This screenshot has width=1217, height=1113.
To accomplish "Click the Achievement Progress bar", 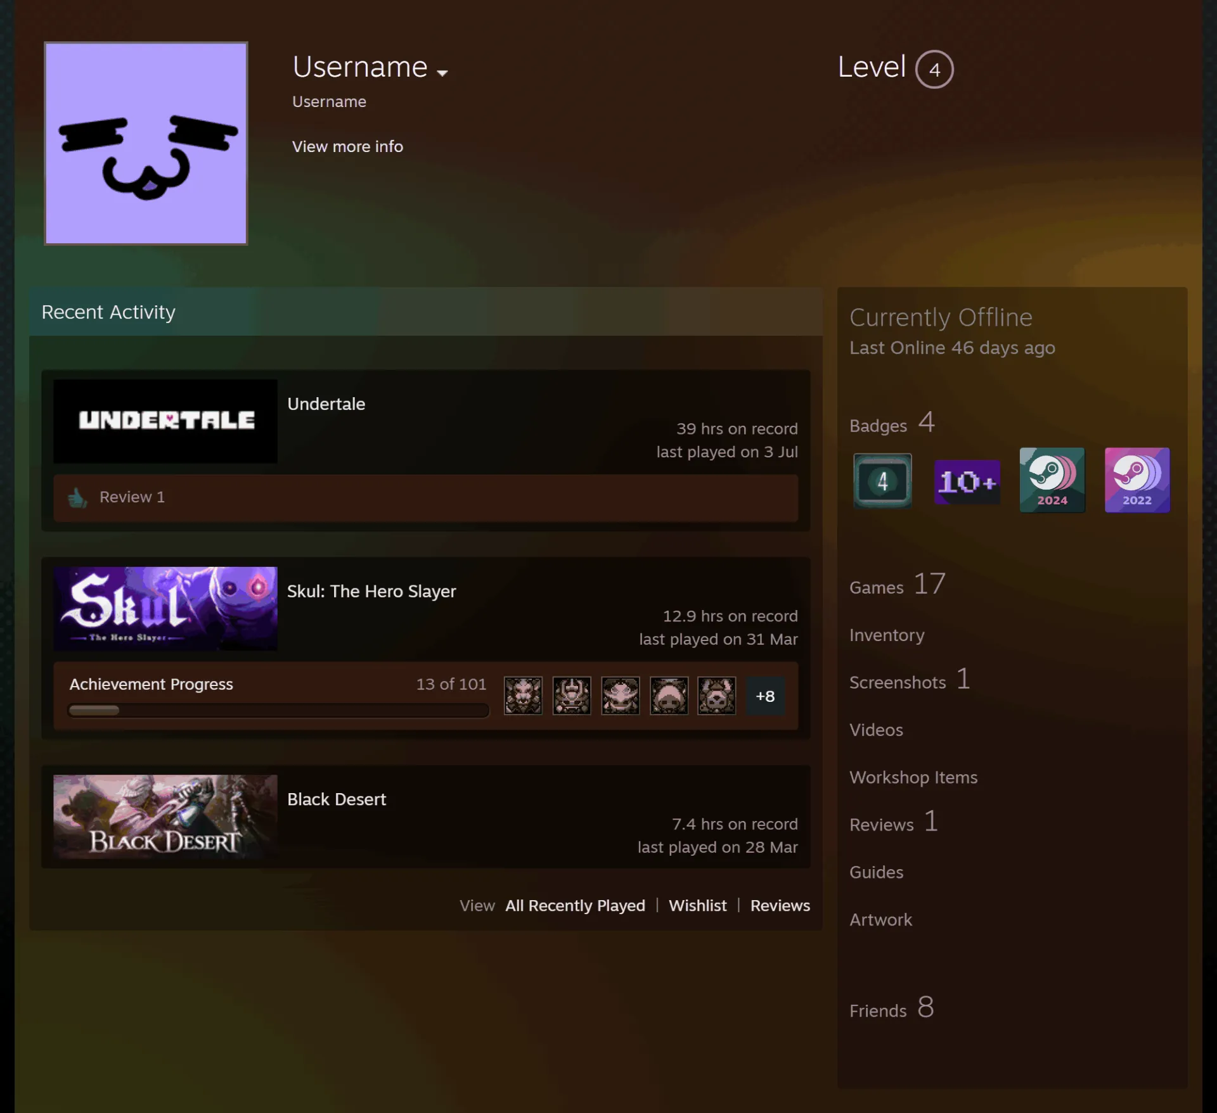I will coord(278,710).
